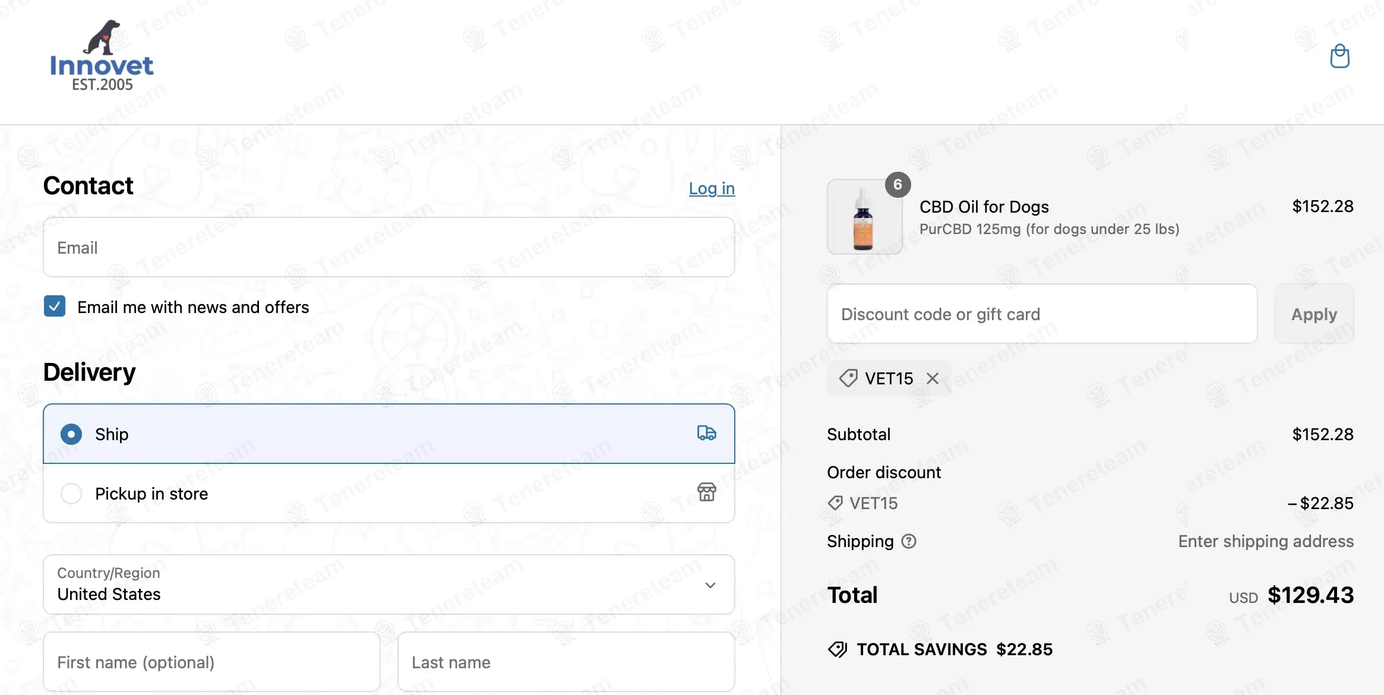Click the Last name field
Viewport: 1384px width, 695px height.
[x=566, y=662]
